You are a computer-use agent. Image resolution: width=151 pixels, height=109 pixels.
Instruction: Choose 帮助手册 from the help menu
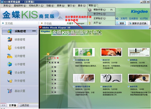(102, 10)
